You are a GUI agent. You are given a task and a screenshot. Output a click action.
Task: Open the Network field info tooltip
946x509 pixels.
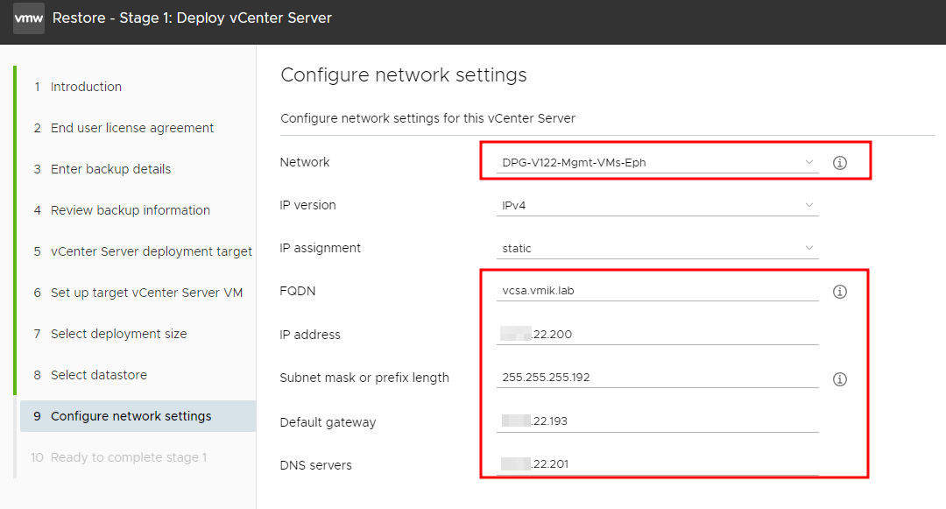839,163
